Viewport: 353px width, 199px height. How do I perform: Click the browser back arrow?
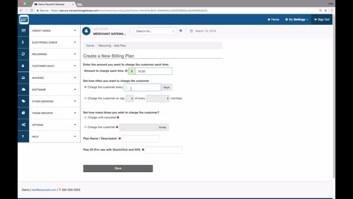pos(21,11)
